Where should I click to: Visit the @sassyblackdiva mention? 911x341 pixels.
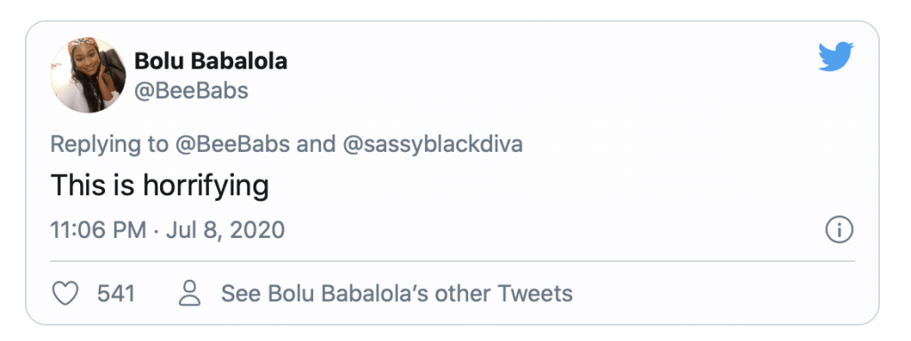tap(433, 144)
